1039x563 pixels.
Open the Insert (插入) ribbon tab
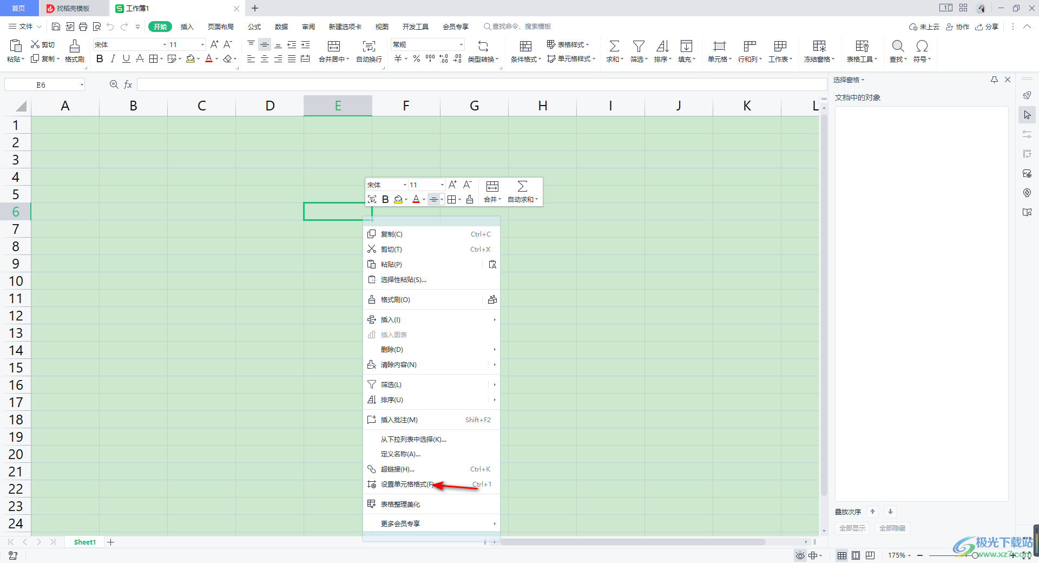pos(187,27)
